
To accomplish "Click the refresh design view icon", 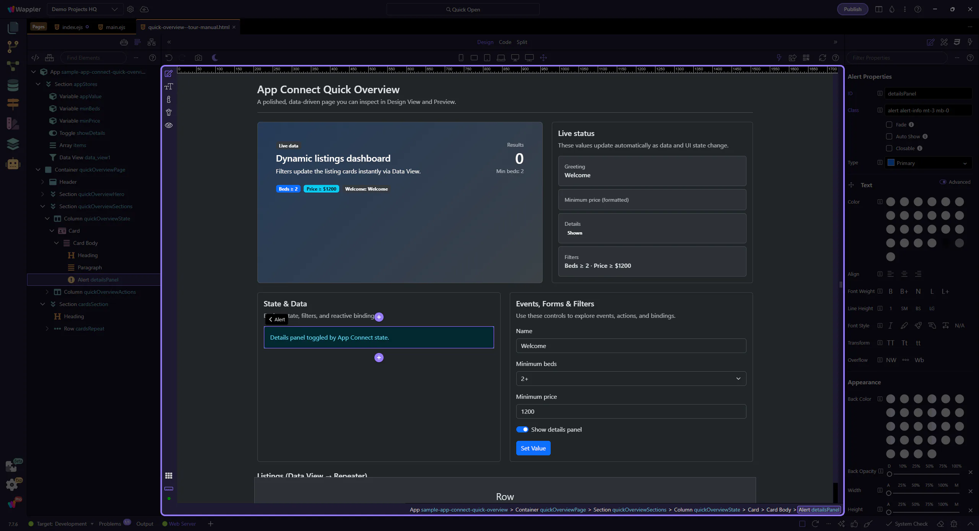I will pyautogui.click(x=822, y=58).
